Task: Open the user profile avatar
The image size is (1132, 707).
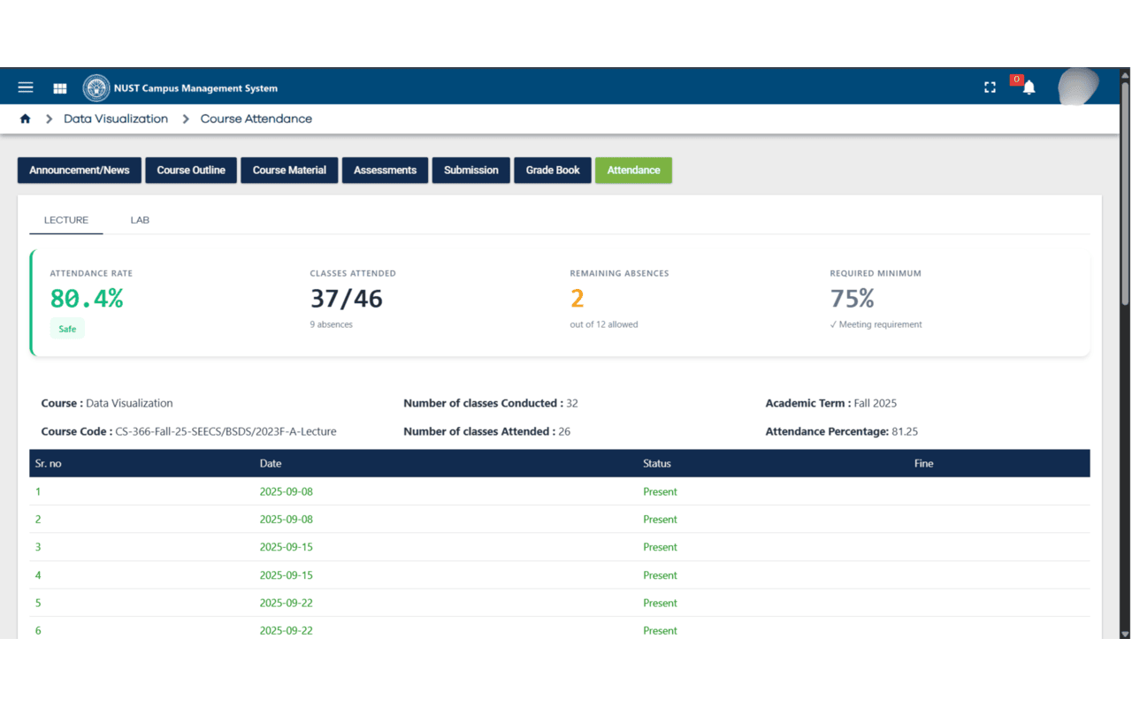Action: point(1078,87)
